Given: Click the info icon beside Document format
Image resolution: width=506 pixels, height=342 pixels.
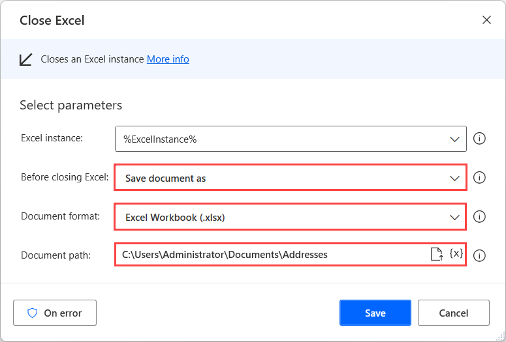Looking at the screenshot, I should pos(479,217).
